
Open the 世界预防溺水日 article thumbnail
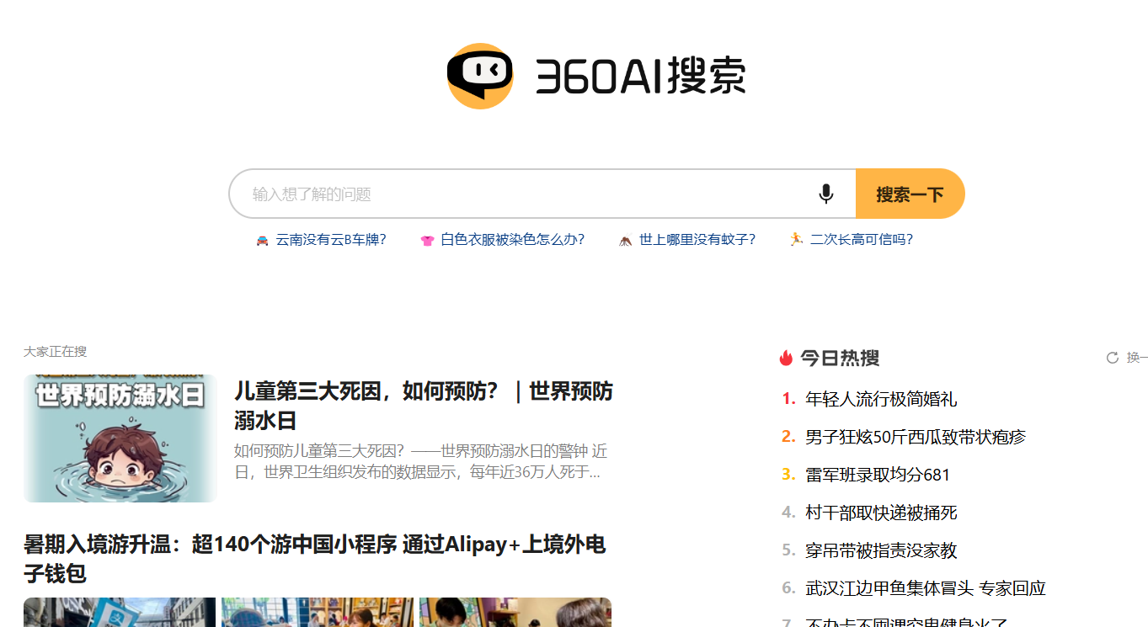(x=120, y=438)
